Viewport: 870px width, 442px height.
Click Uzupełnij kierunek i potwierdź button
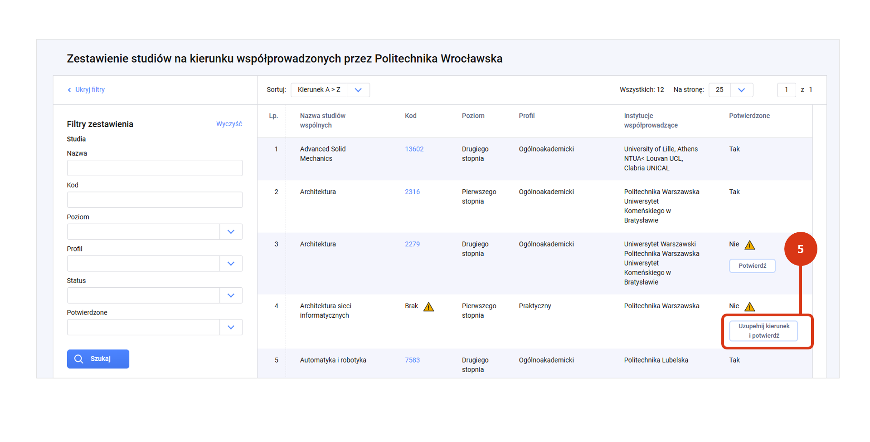tap(763, 331)
